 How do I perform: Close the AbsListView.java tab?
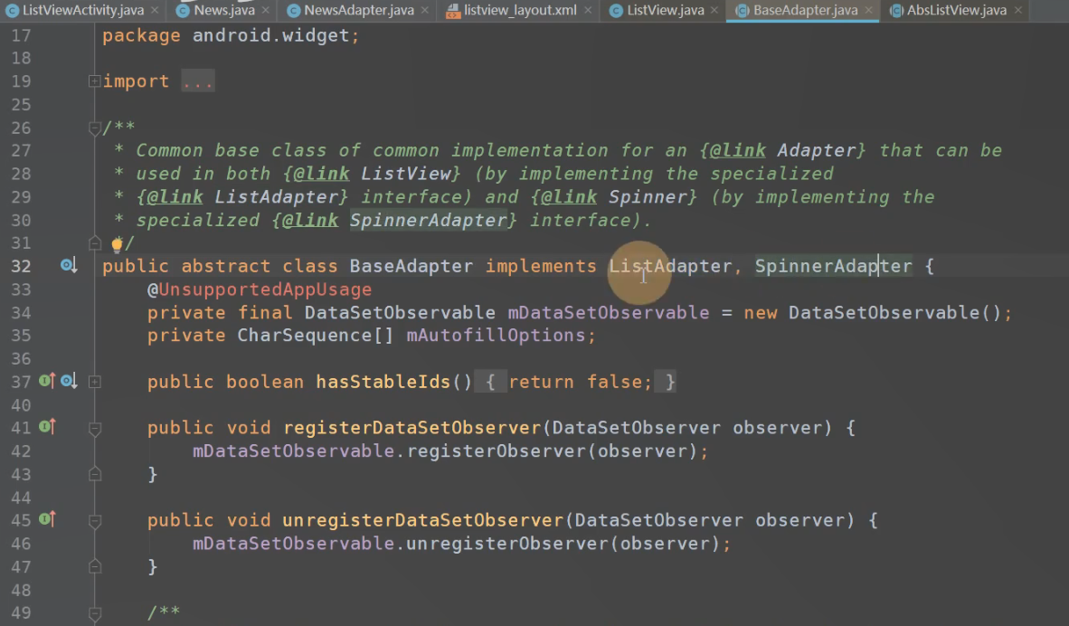[1017, 10]
